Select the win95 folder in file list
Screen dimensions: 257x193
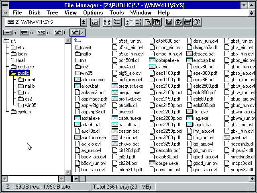(84, 73)
